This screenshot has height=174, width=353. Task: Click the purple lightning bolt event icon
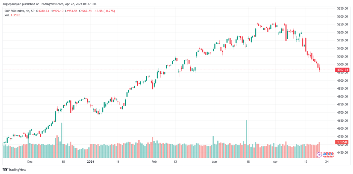tap(319, 155)
